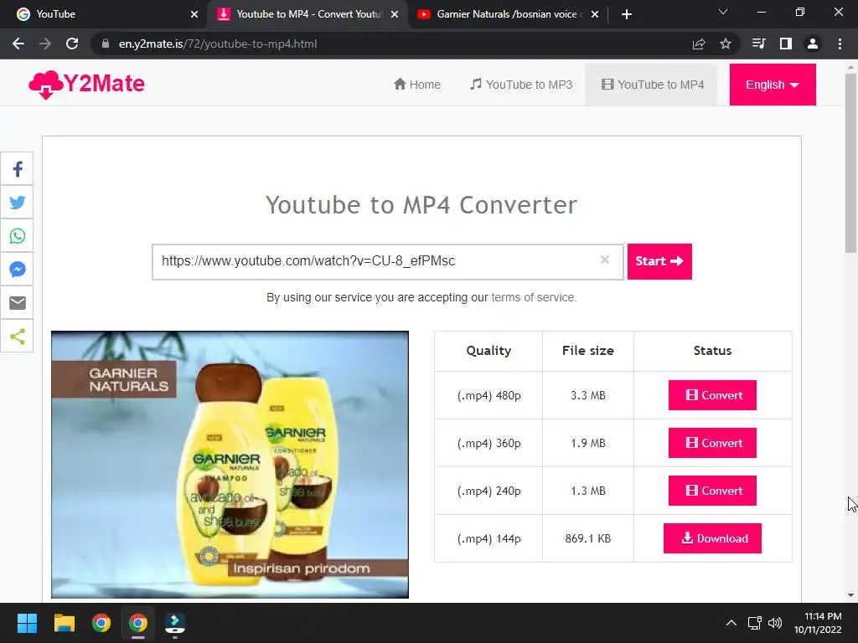Click the Start button
858x643 pixels.
click(659, 261)
